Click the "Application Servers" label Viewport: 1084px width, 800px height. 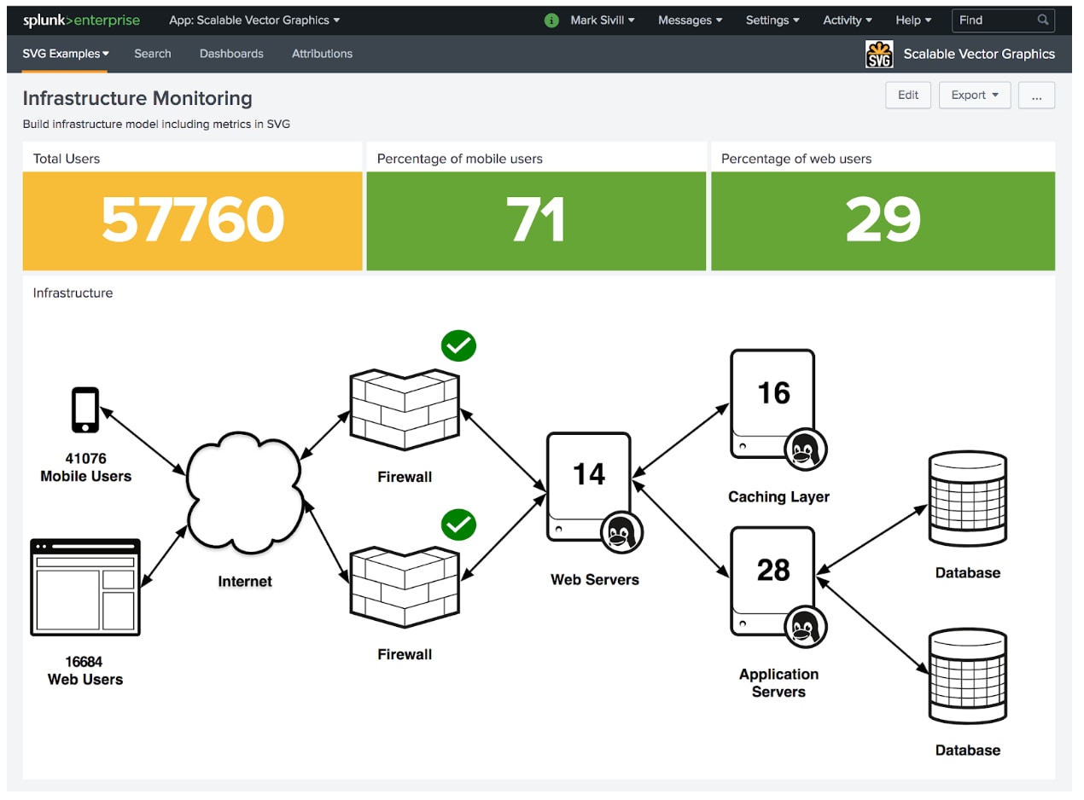[x=778, y=682]
